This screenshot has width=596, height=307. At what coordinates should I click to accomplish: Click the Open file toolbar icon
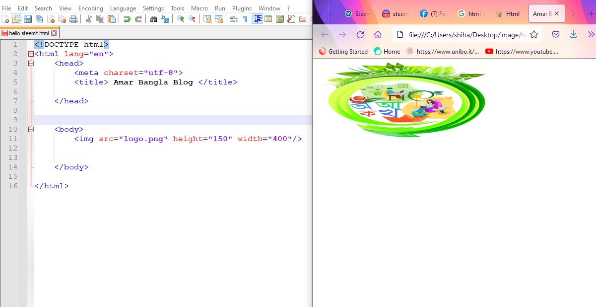[16, 19]
